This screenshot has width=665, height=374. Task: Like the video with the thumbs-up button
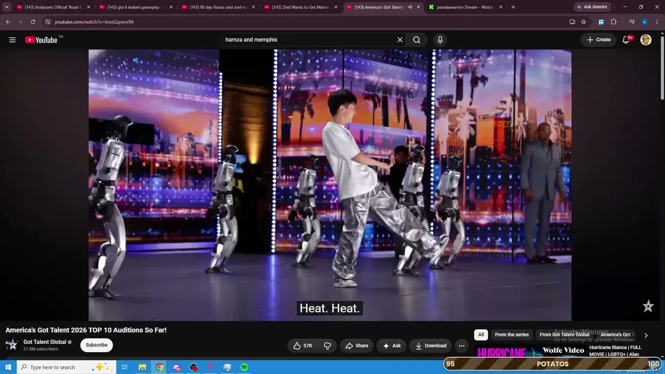pos(302,346)
